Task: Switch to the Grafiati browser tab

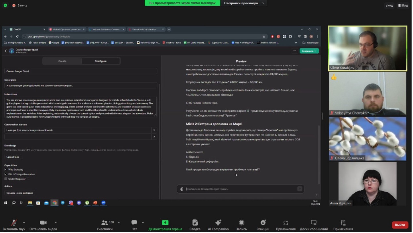Action: tap(67, 29)
